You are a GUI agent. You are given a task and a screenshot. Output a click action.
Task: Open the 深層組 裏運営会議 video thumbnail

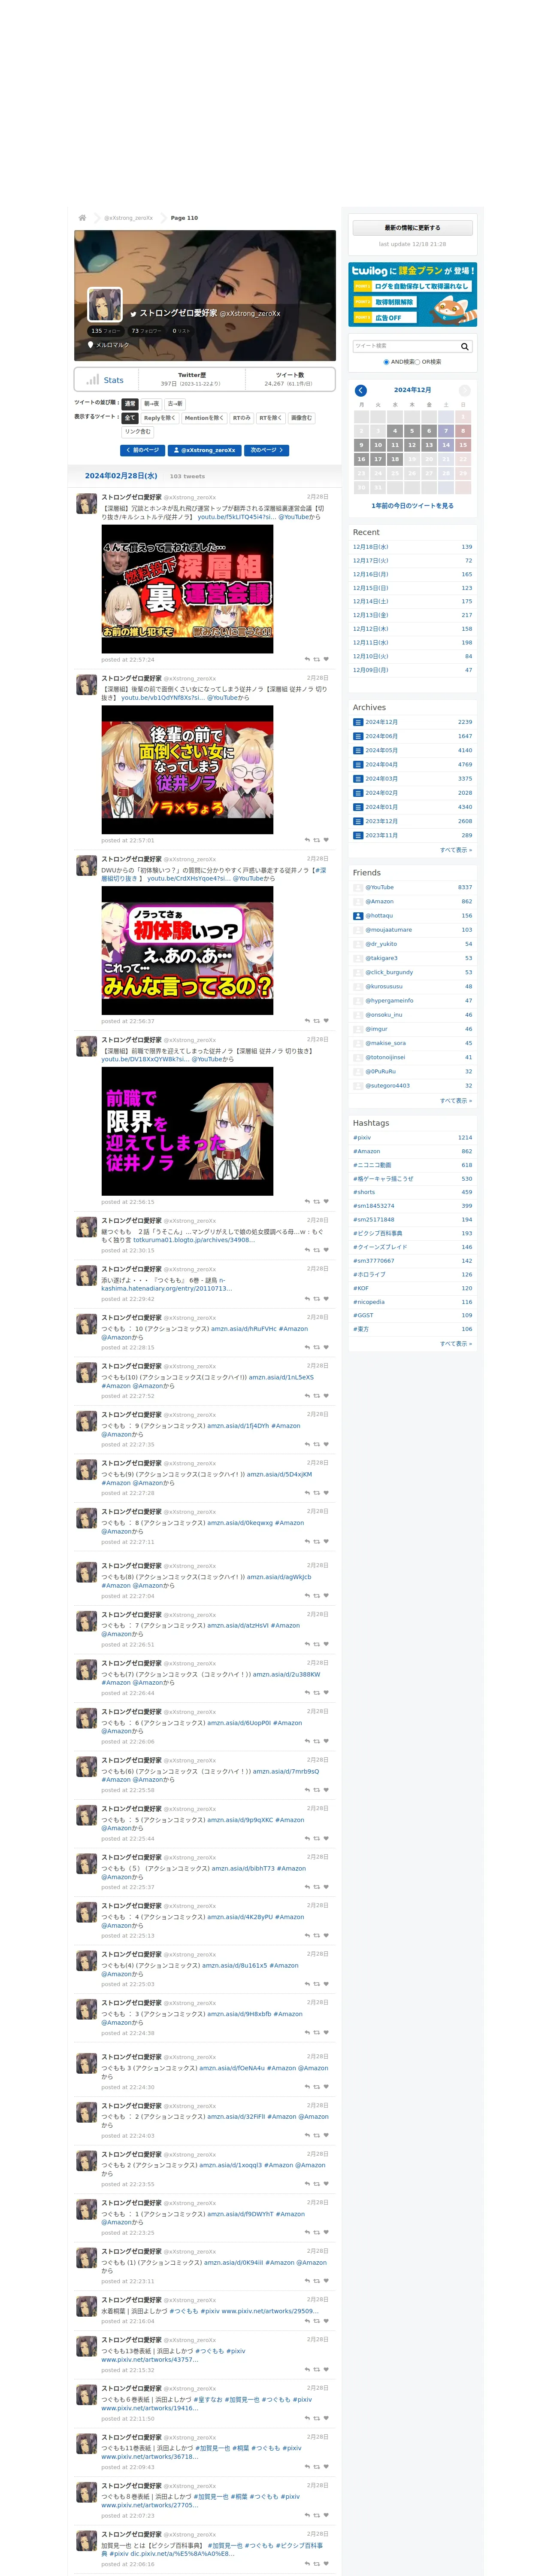(187, 588)
